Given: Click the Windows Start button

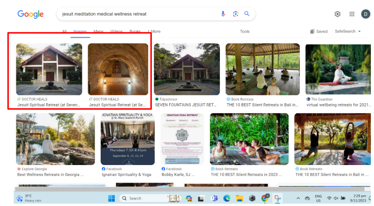Looking at the screenshot, I should point(111,198).
